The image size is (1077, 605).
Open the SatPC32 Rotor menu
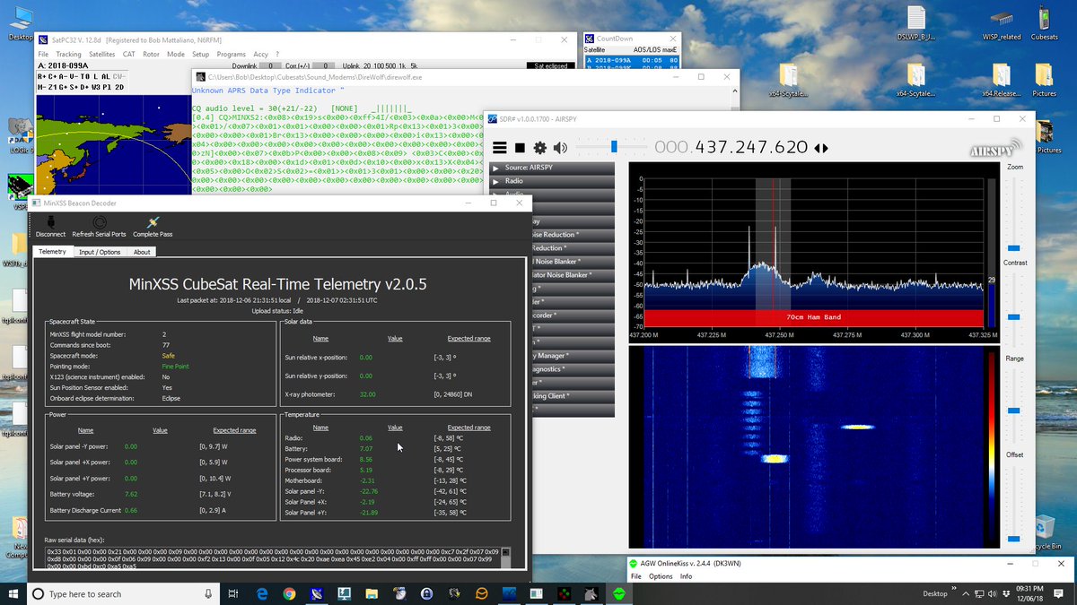(x=151, y=54)
